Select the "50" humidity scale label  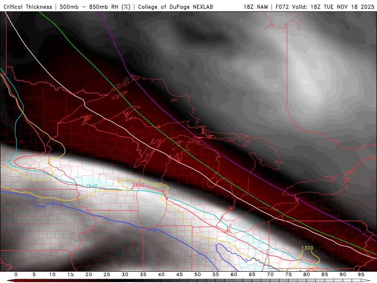tap(197, 275)
